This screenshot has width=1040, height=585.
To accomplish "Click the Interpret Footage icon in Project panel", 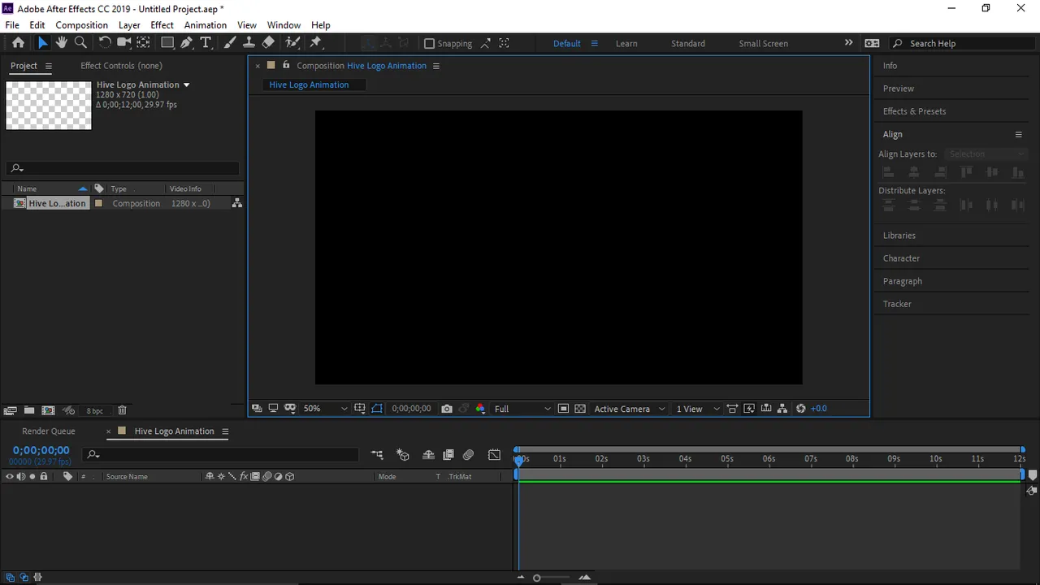I will tap(11, 410).
